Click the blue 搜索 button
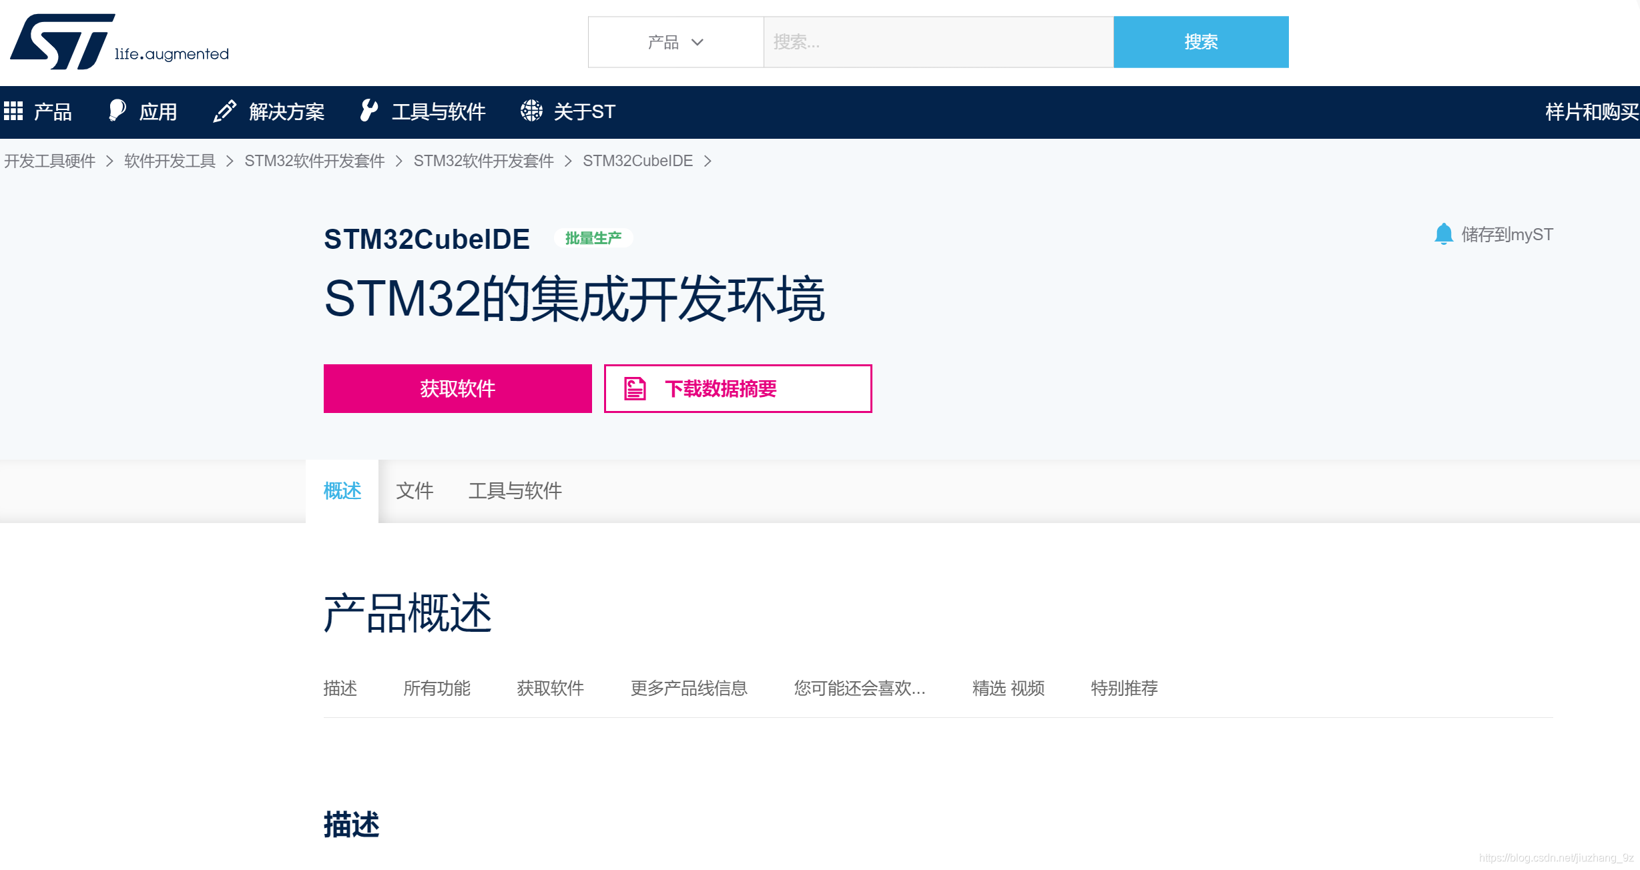Image resolution: width=1640 pixels, height=870 pixels. click(1201, 42)
